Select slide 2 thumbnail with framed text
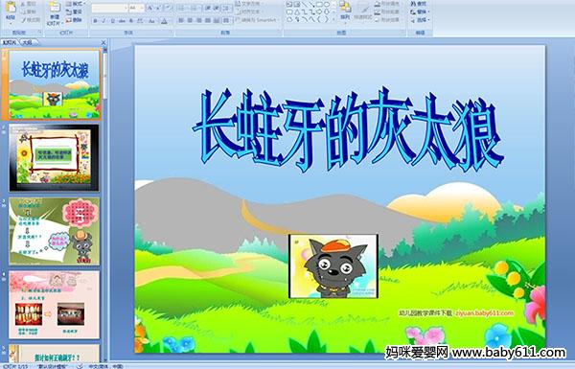 [54, 158]
